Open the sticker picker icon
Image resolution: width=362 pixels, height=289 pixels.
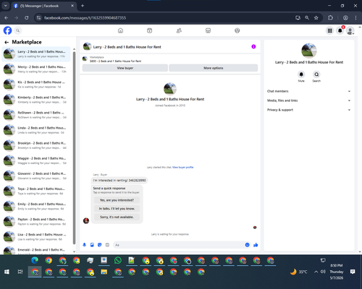tap(100, 245)
